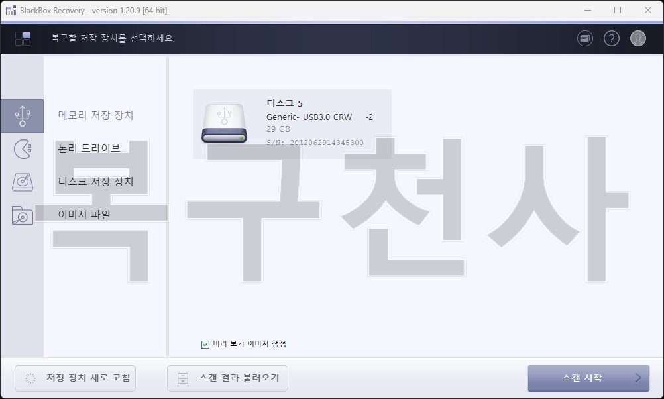Select the USB memory storage sidebar icon
This screenshot has width=664, height=399.
(22, 116)
